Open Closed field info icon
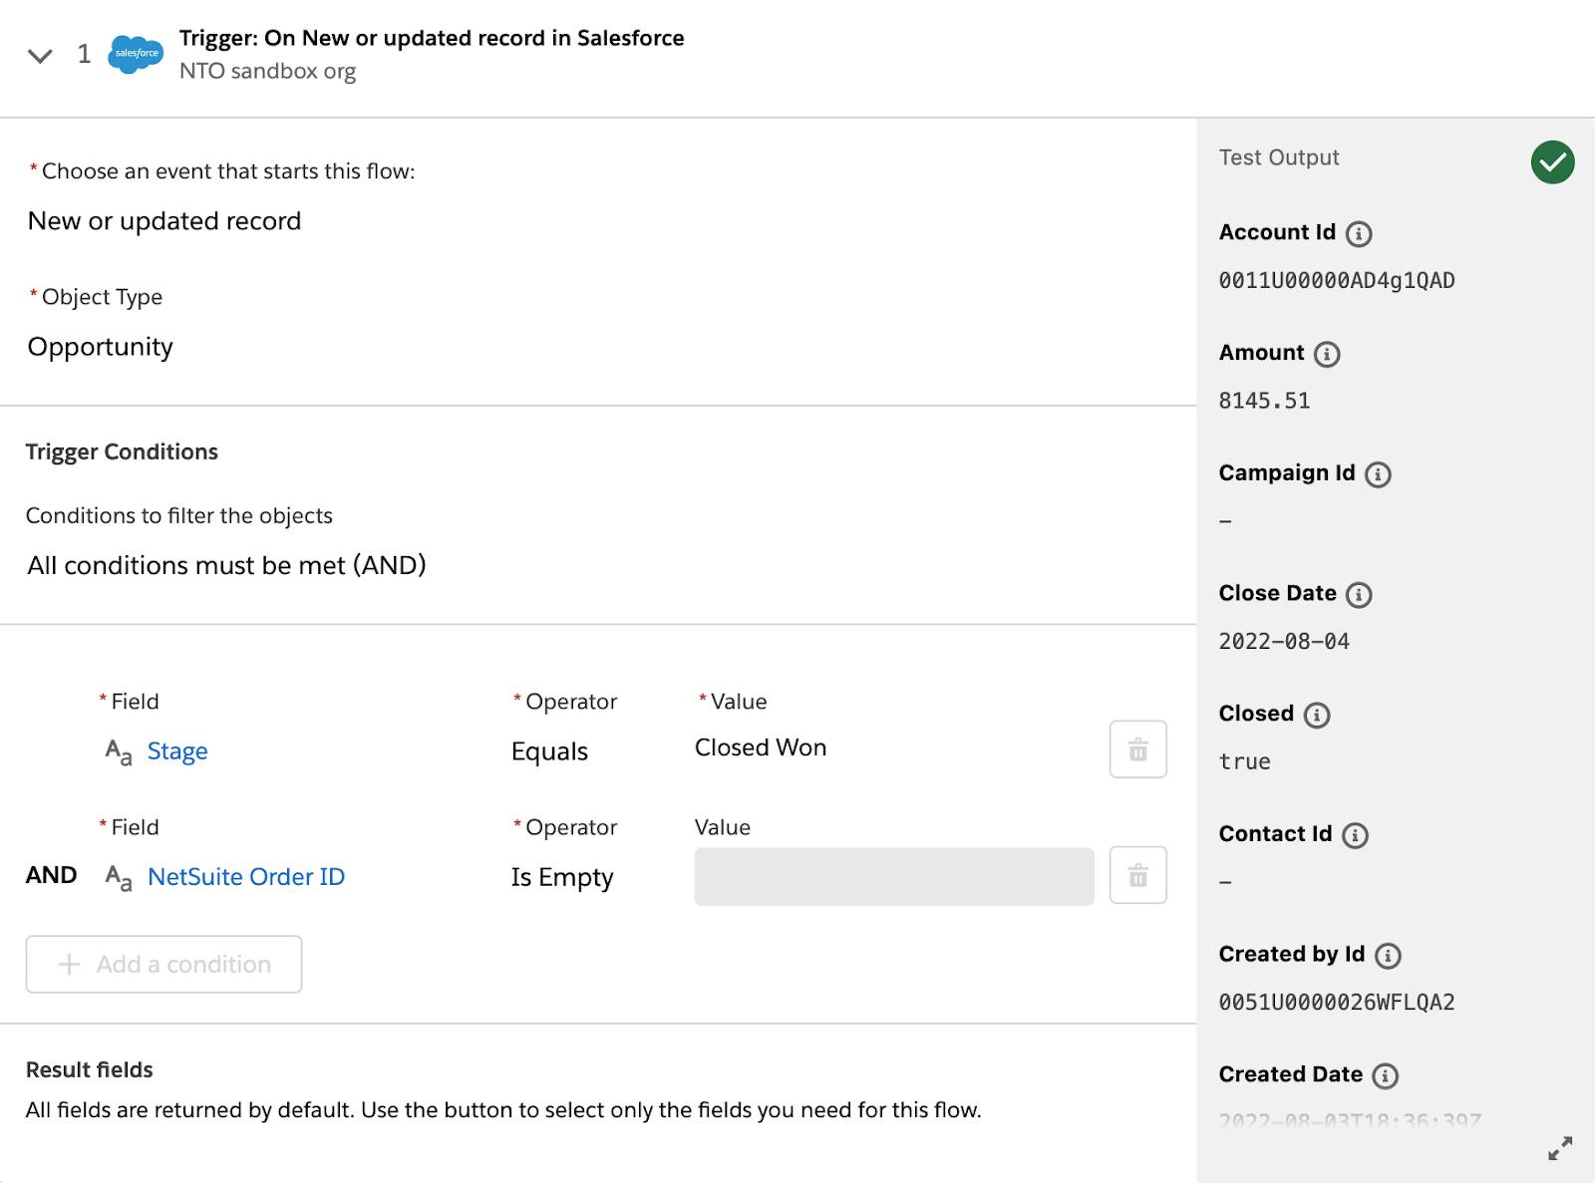Screen dimensions: 1595x1183 pyautogui.click(x=1317, y=716)
